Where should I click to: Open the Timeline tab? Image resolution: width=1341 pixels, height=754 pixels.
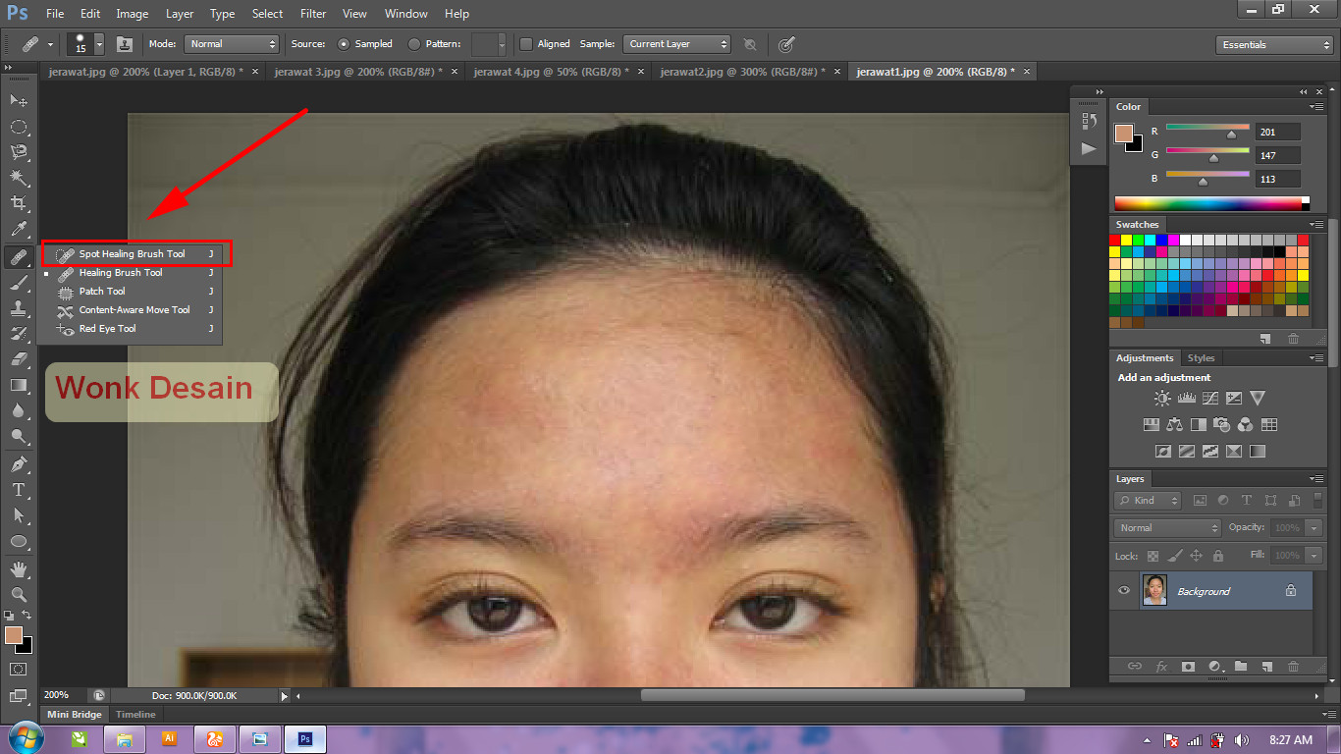[135, 715]
